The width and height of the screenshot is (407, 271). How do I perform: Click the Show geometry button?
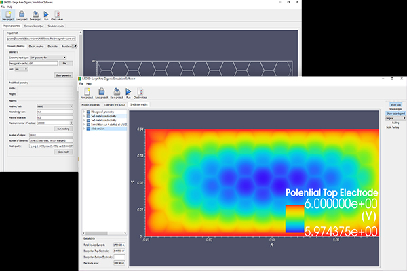click(x=64, y=75)
